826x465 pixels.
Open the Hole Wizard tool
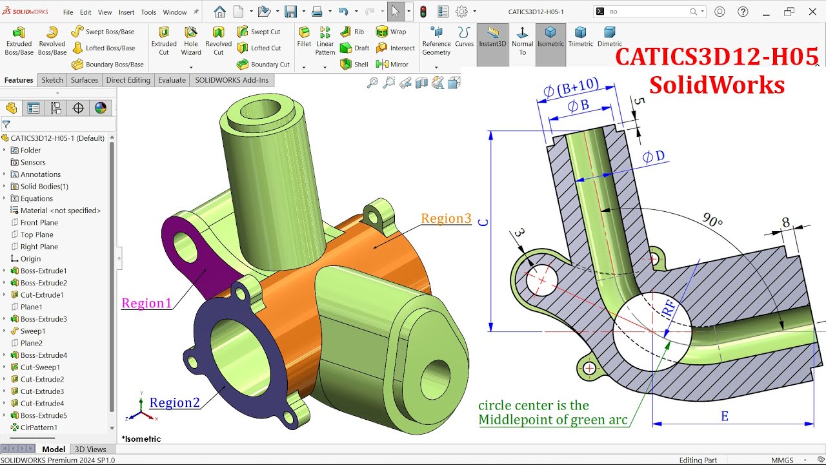tap(191, 41)
